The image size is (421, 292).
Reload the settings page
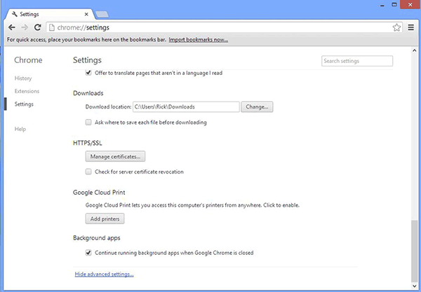38,27
